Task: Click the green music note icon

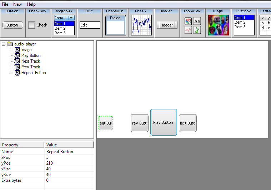Action: point(197,30)
